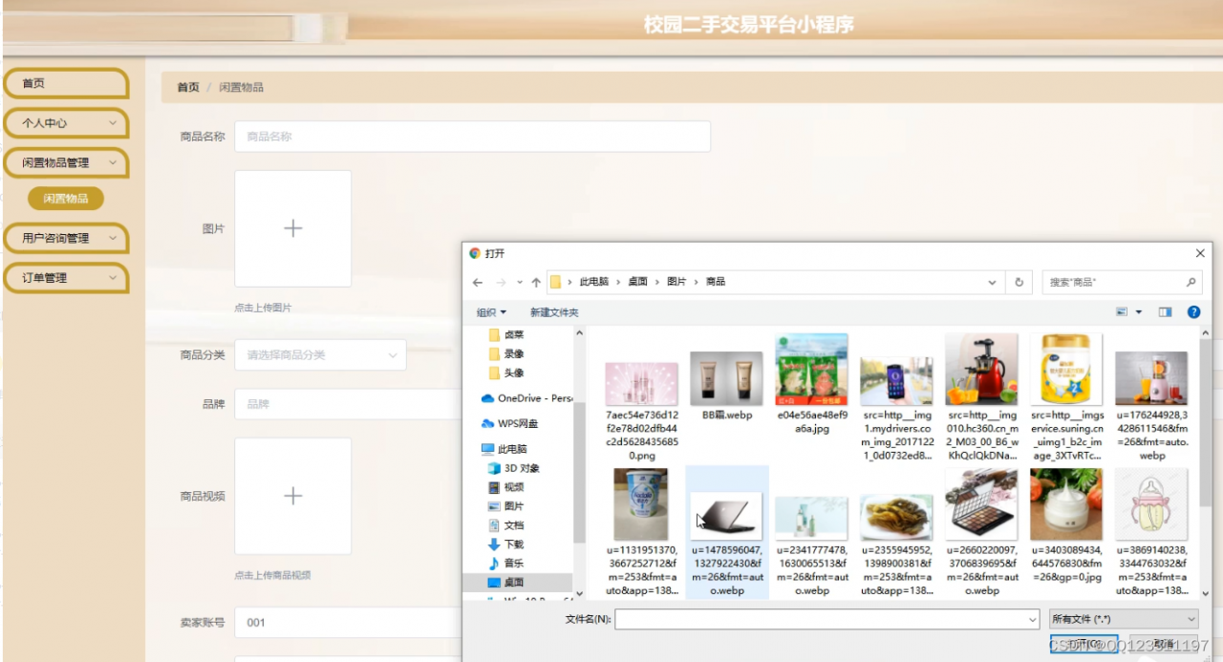The height and width of the screenshot is (662, 1223).
Task: Open the 录像 folder in tree
Action: pos(506,353)
